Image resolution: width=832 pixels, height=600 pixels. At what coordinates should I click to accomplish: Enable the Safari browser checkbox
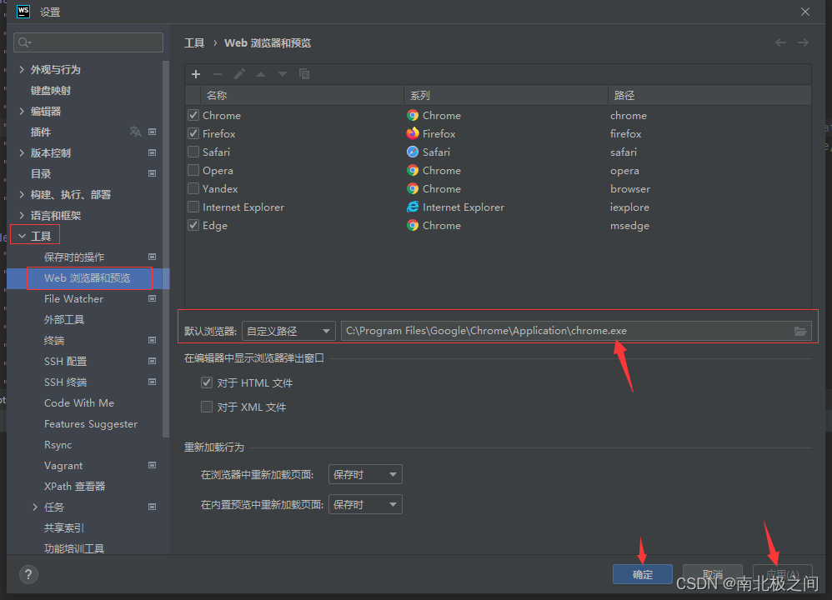pos(193,152)
